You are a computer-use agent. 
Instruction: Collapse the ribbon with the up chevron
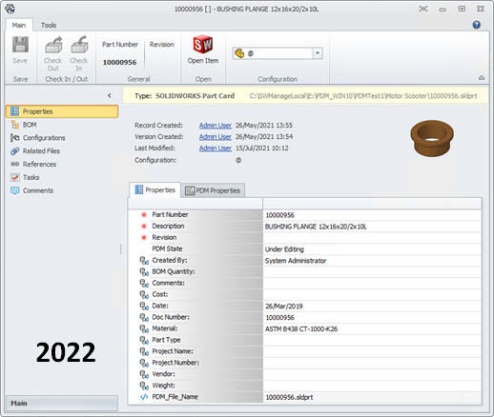click(482, 78)
